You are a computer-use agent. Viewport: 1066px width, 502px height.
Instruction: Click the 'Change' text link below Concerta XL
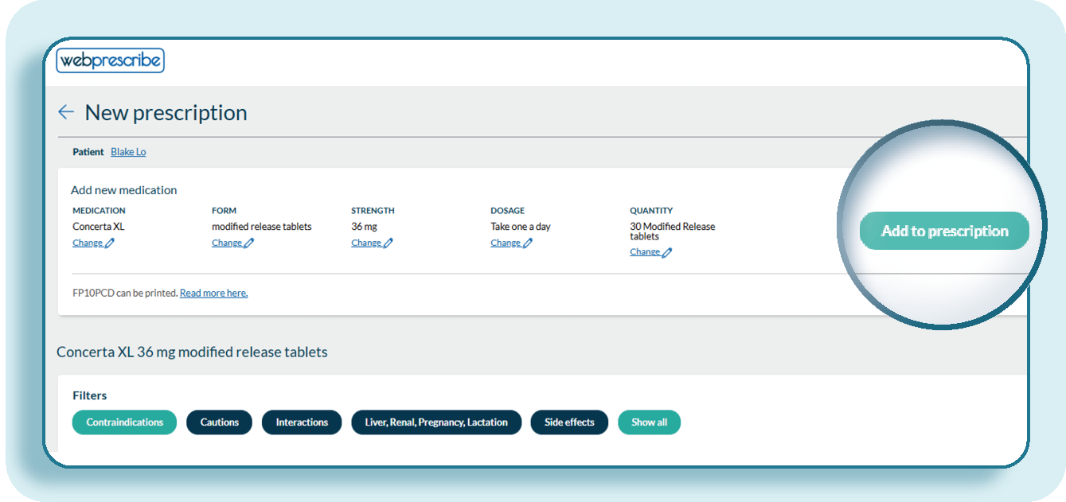tap(87, 243)
